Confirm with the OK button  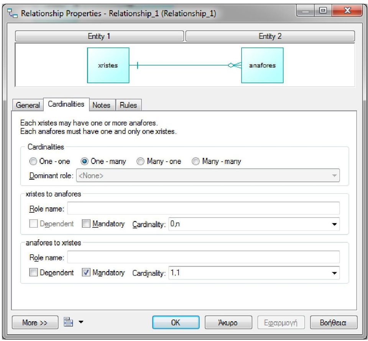pyautogui.click(x=176, y=323)
